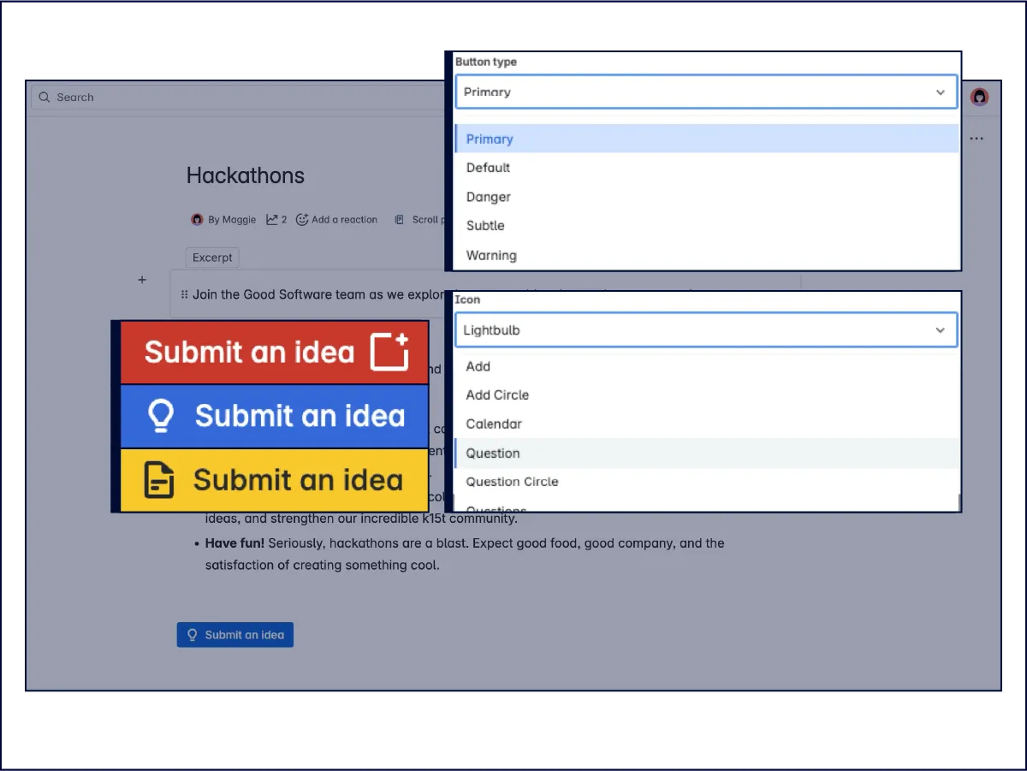Click the yellow Submit an idea banner

coord(274,480)
